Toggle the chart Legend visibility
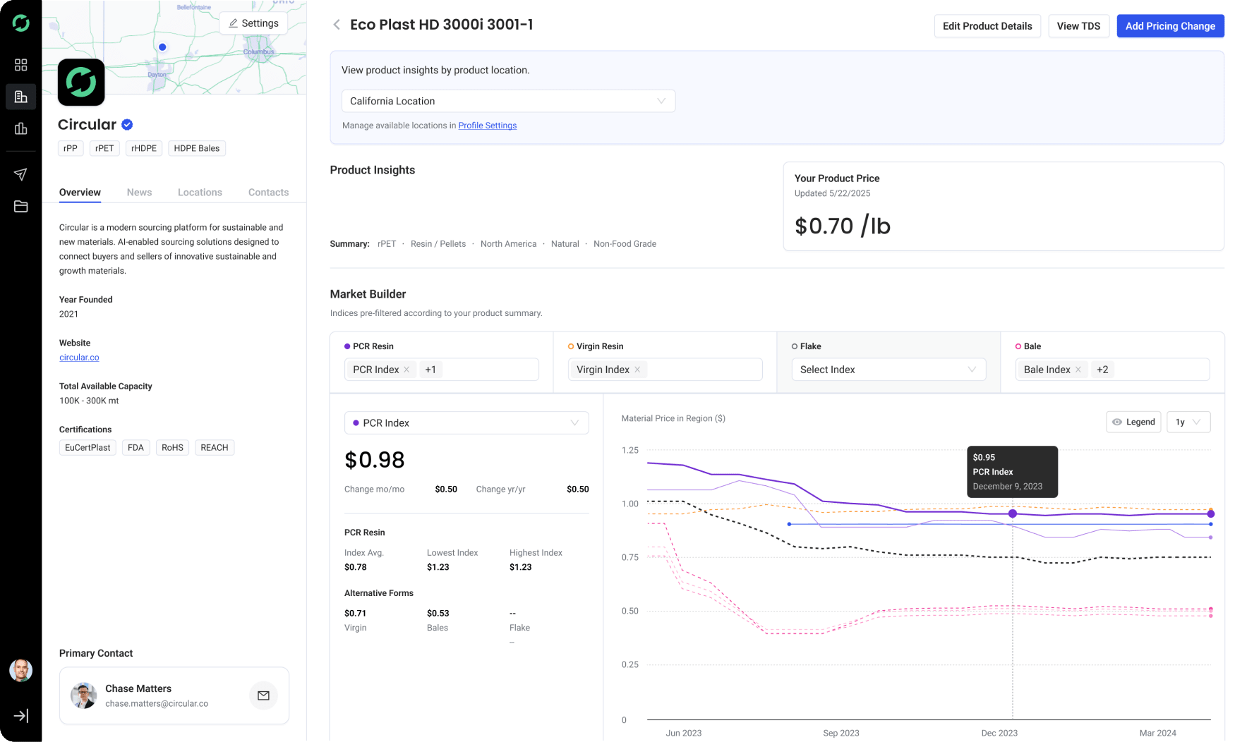The width and height of the screenshot is (1247, 742). 1133,422
